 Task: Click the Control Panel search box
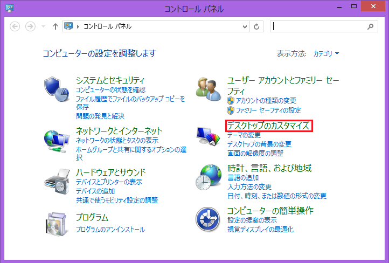(x=318, y=26)
